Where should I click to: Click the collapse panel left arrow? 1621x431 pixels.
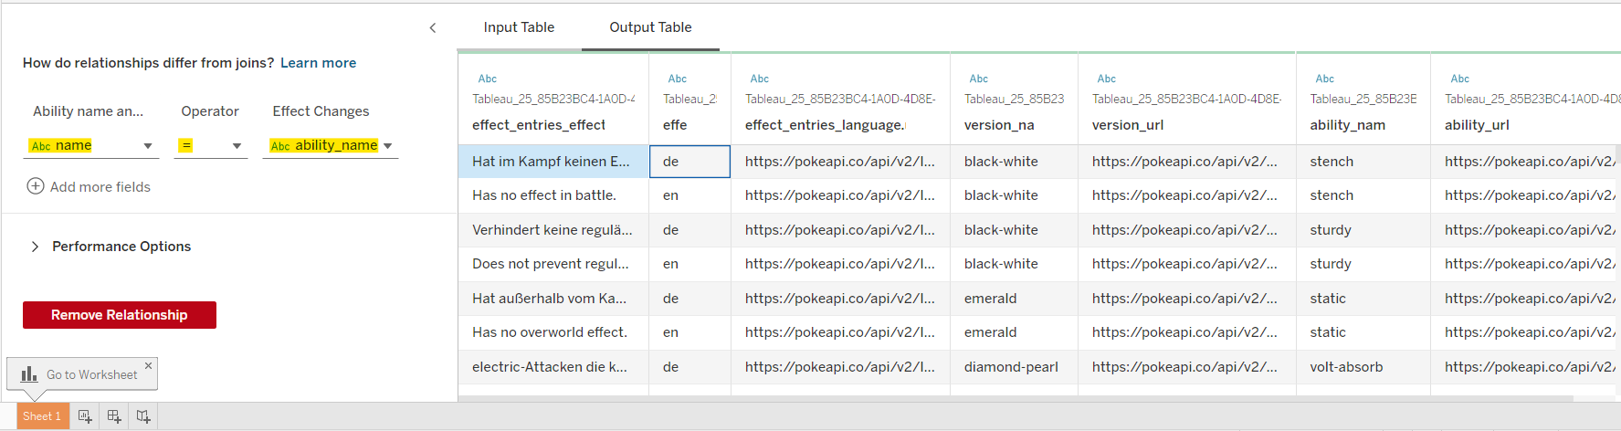click(x=433, y=28)
